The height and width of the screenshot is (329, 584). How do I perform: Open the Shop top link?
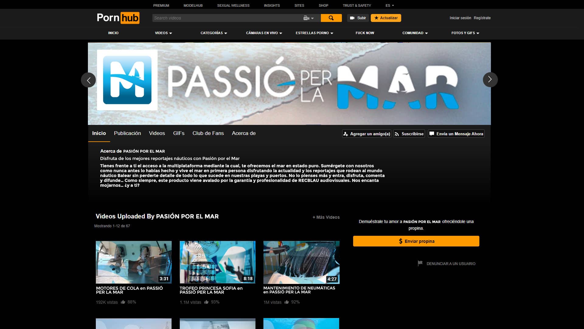click(x=323, y=5)
